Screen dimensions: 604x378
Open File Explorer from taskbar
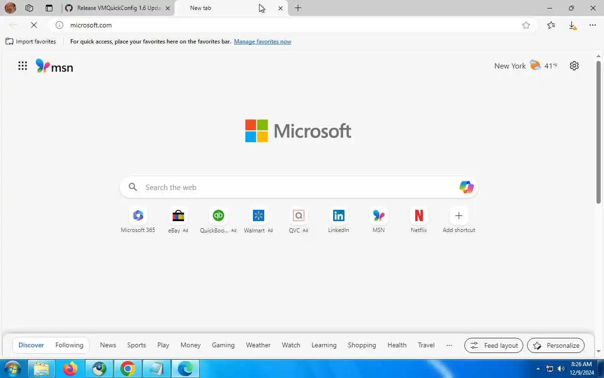pos(42,369)
